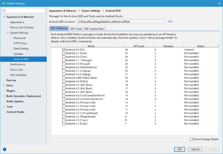Viewport: 223px width, 154px height.
Task: Collapse System Settings tree node
Action: [8, 33]
